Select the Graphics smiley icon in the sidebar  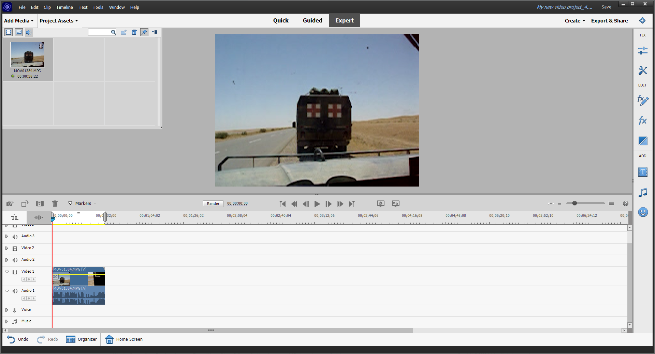[x=643, y=212]
